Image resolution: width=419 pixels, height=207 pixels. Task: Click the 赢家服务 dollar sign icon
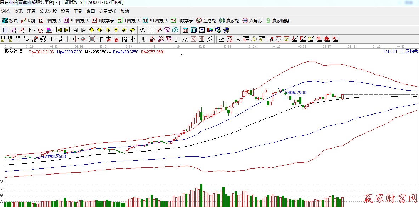(x=268, y=20)
